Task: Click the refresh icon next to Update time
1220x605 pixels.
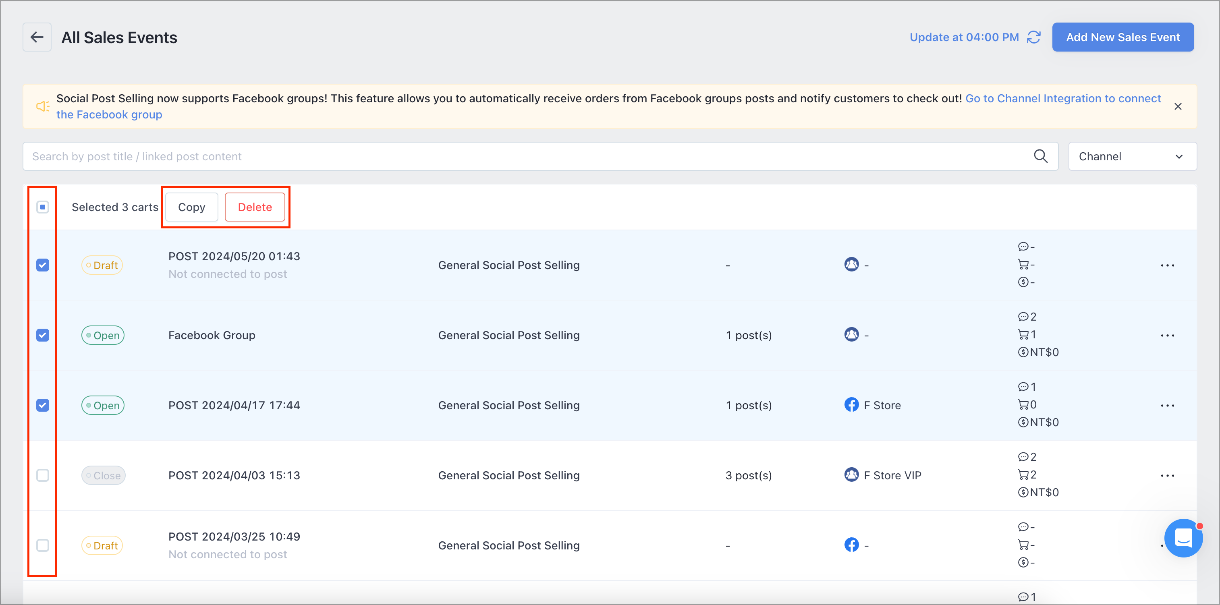Action: 1033,37
